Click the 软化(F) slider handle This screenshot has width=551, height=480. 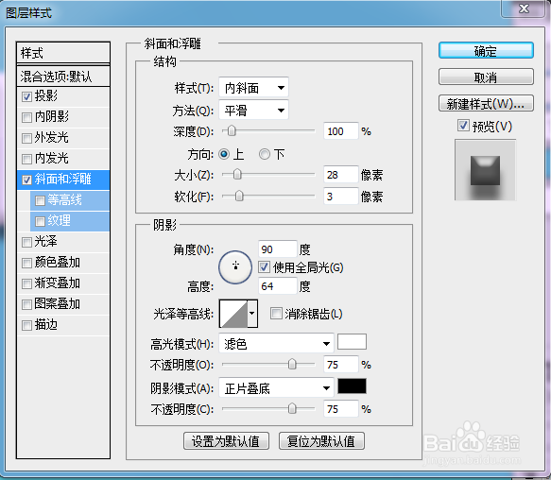(239, 196)
